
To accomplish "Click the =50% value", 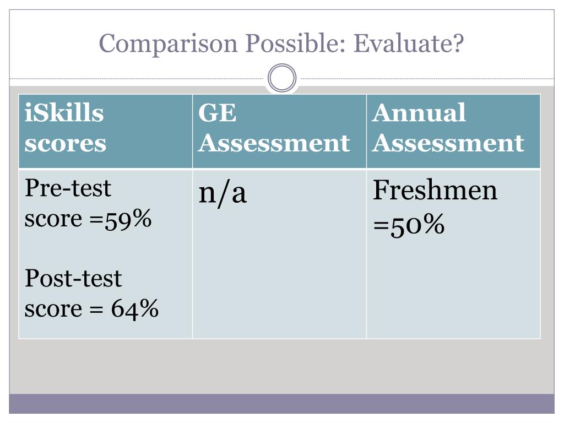I will [x=409, y=225].
